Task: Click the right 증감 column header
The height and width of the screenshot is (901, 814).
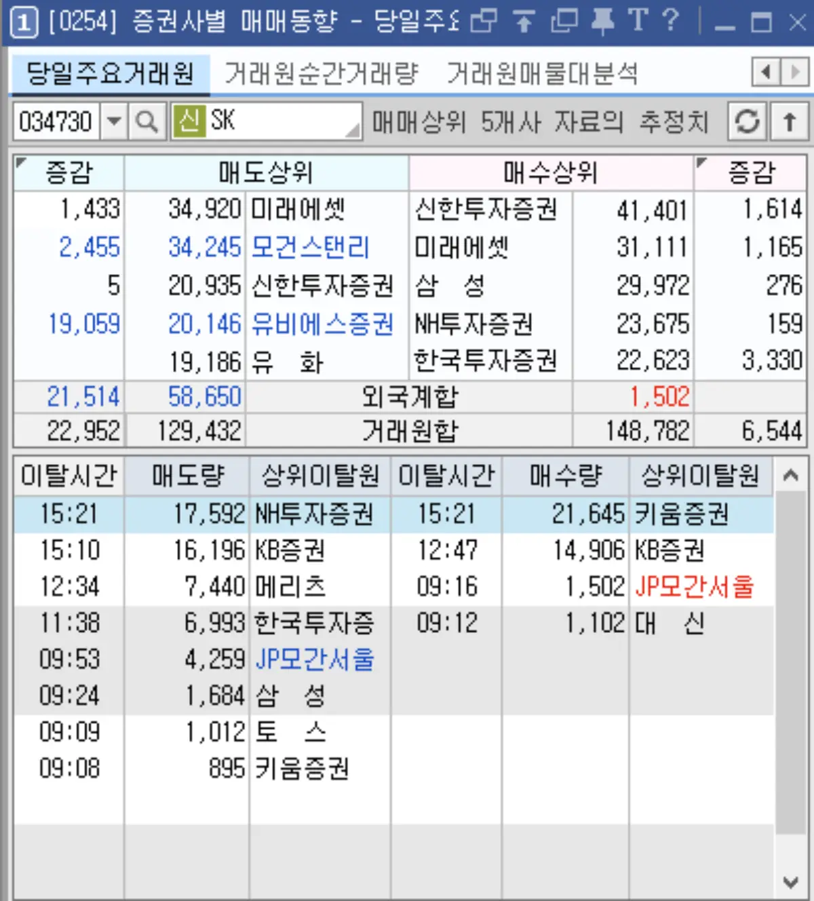Action: coord(750,173)
